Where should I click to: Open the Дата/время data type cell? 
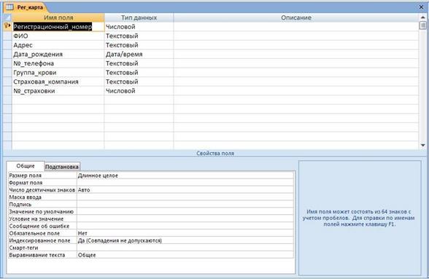pyautogui.click(x=139, y=54)
